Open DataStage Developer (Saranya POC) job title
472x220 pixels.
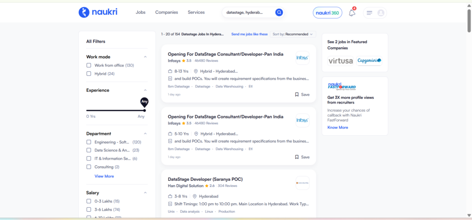(205, 179)
